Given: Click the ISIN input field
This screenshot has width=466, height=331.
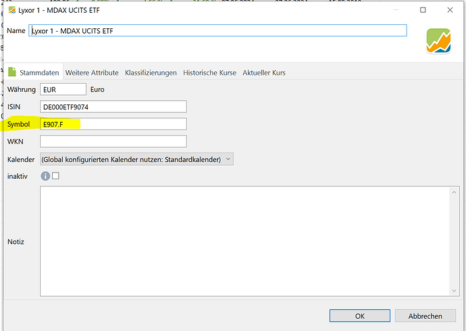Looking at the screenshot, I should 113,107.
